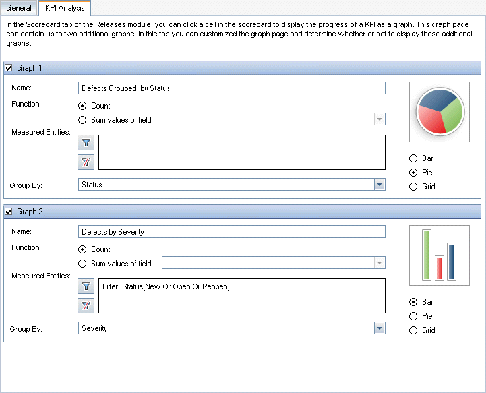Open Group By Status dropdown

pyautogui.click(x=379, y=185)
